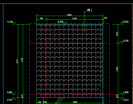
Task: Select the 4900 dimension text
Action: 74,18
